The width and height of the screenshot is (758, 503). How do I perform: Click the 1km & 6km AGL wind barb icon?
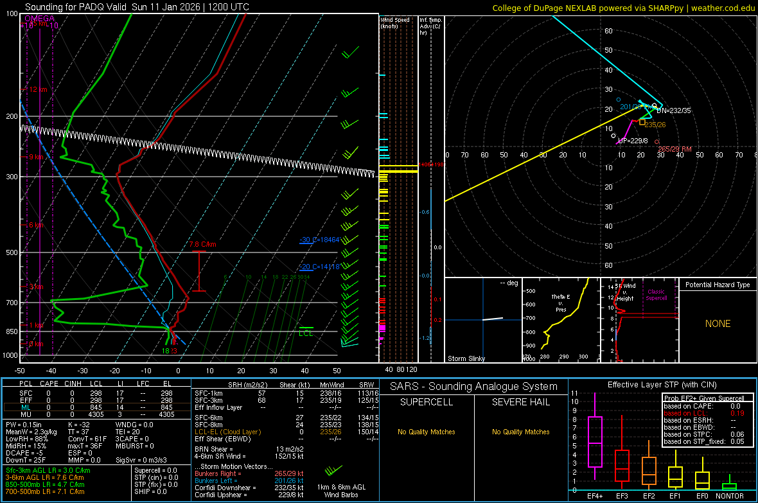point(333,470)
